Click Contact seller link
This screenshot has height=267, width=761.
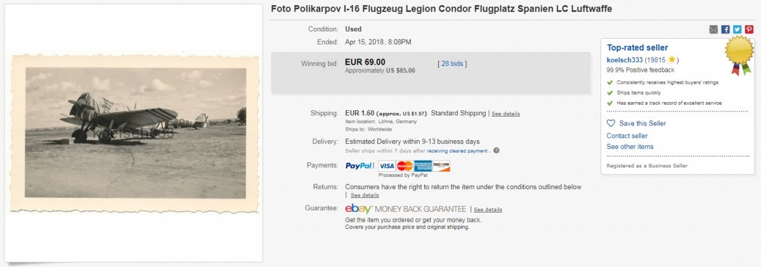pos(627,136)
